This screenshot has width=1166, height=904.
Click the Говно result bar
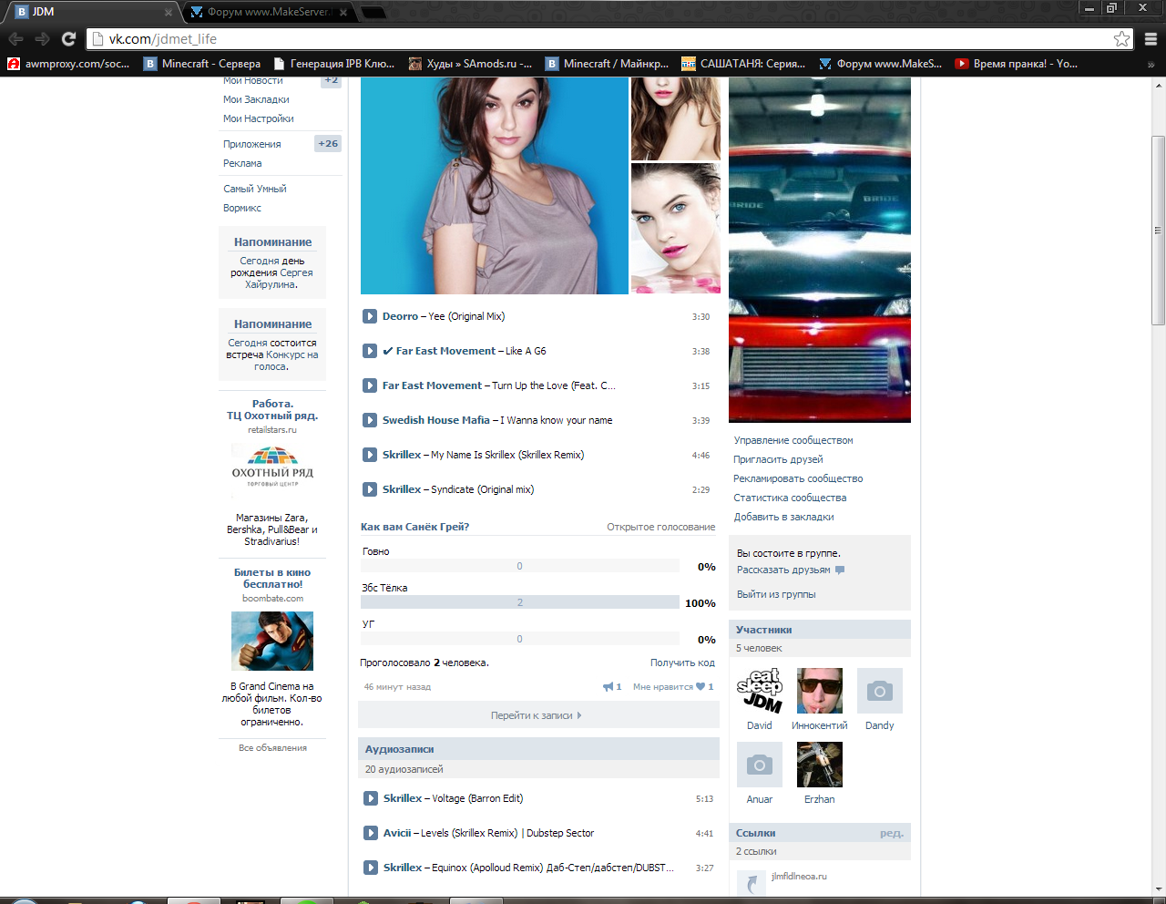520,566
